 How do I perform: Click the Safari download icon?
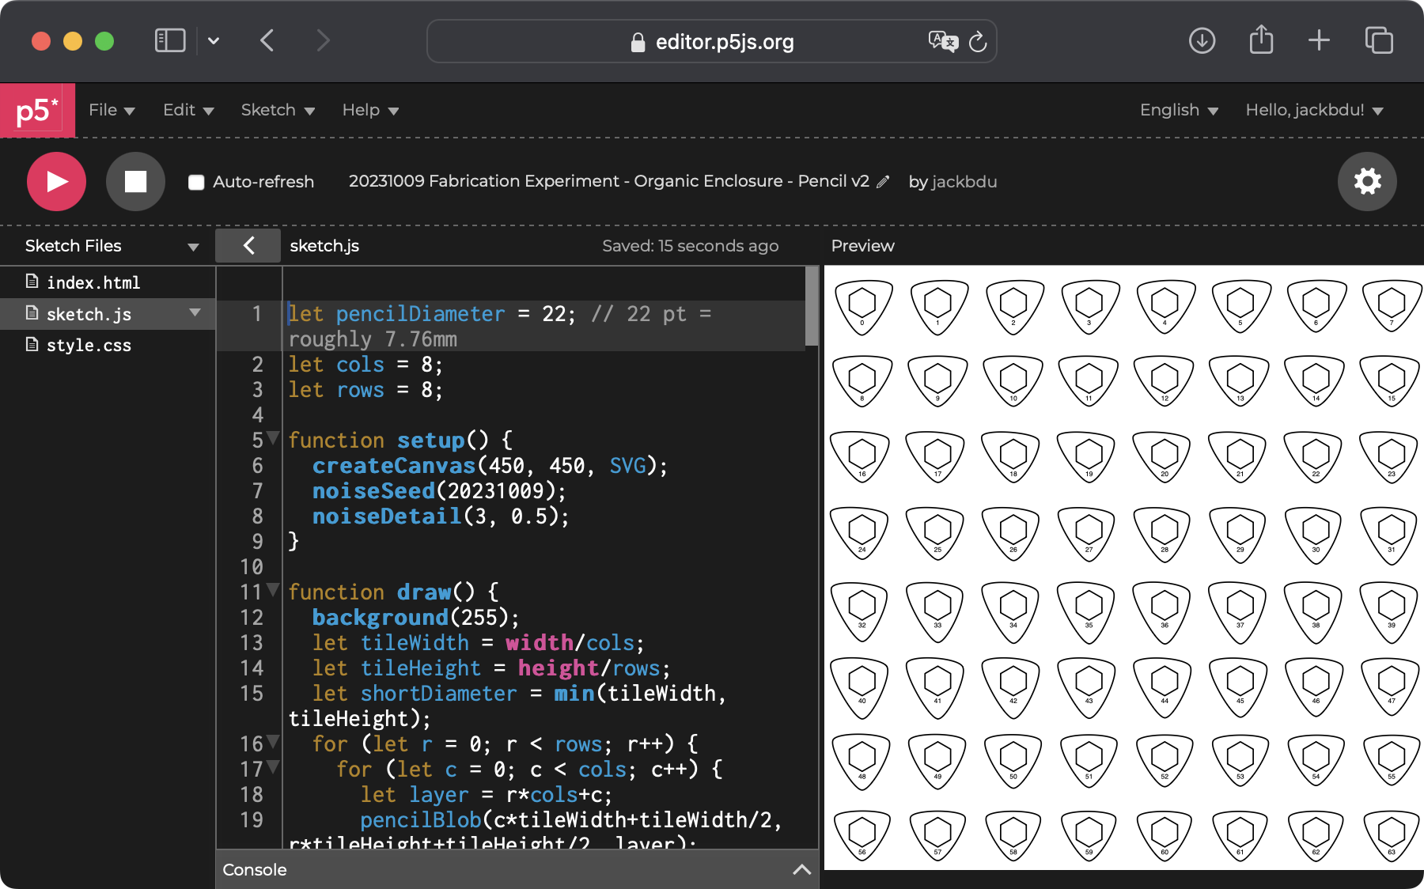[x=1202, y=41]
